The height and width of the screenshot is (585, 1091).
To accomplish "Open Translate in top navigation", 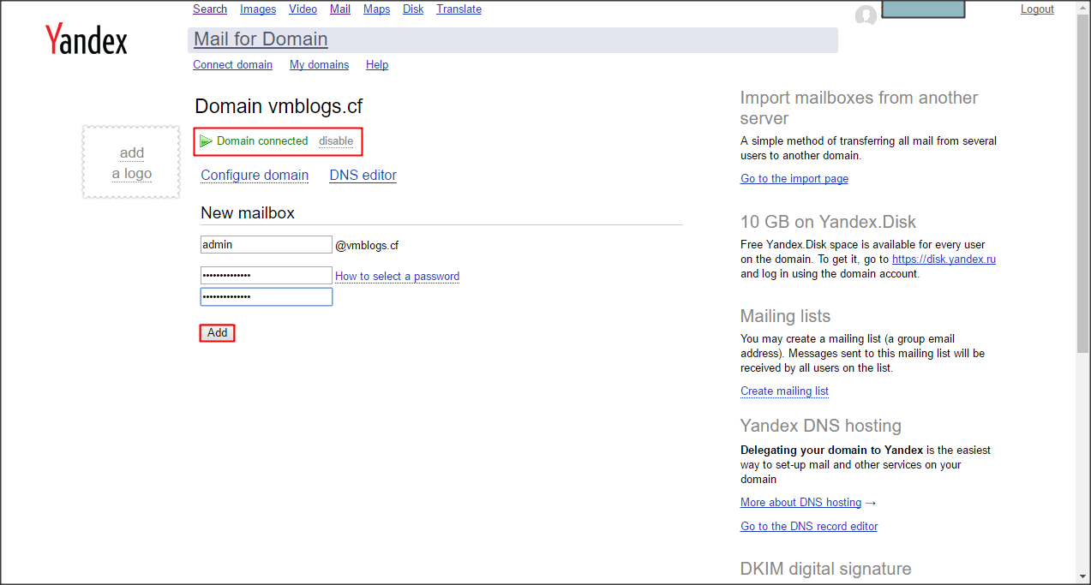I will [459, 9].
